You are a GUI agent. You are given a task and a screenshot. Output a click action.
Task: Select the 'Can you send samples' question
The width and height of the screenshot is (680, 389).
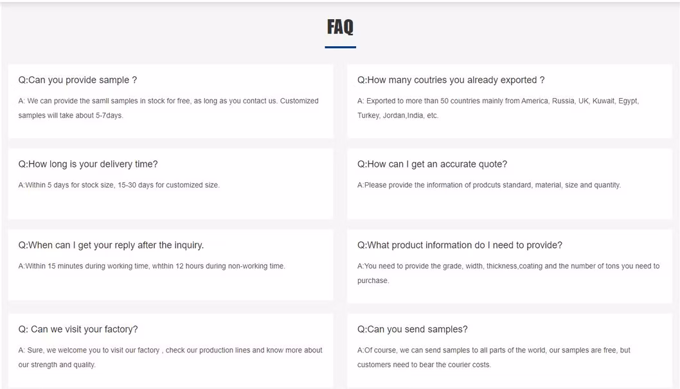click(413, 329)
